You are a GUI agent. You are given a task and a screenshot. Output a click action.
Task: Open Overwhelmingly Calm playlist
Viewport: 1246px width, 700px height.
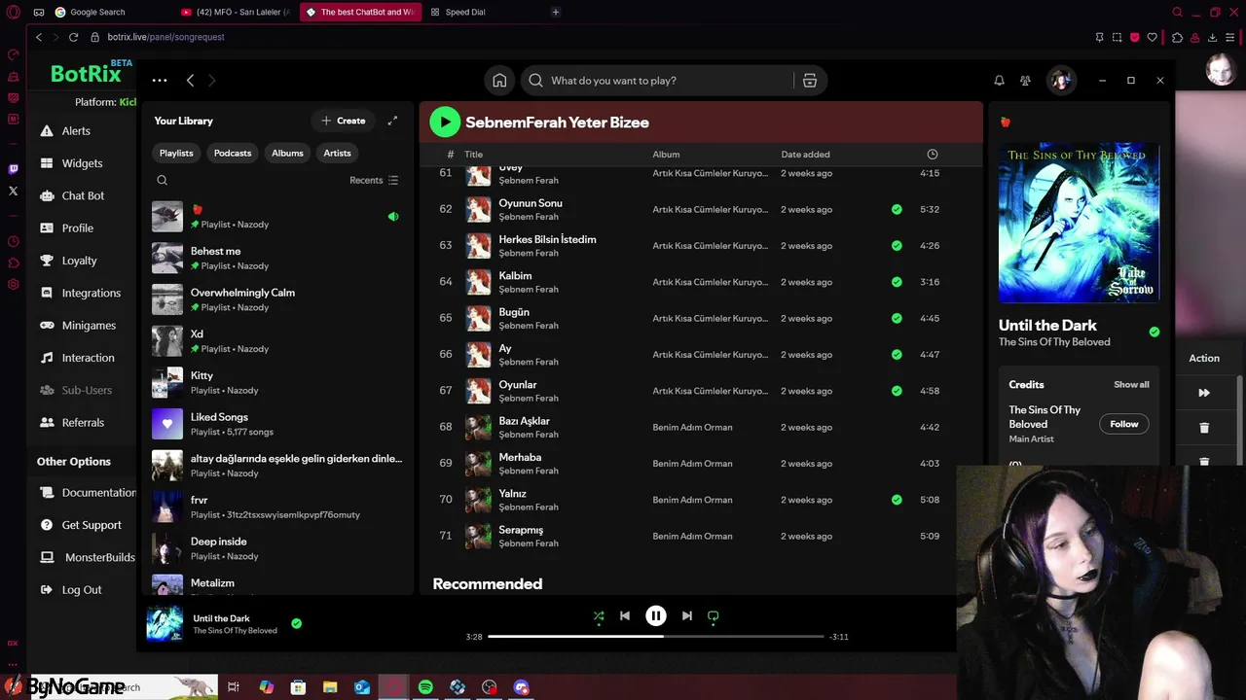tap(276, 299)
